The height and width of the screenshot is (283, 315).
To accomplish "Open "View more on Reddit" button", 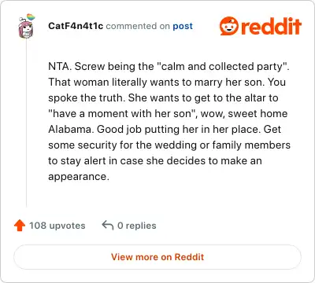I will [x=157, y=257].
